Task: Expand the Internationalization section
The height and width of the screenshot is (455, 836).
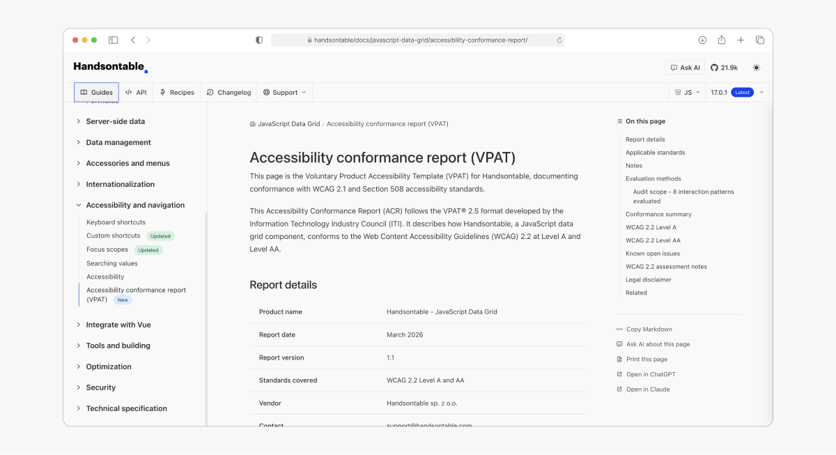Action: 121,184
